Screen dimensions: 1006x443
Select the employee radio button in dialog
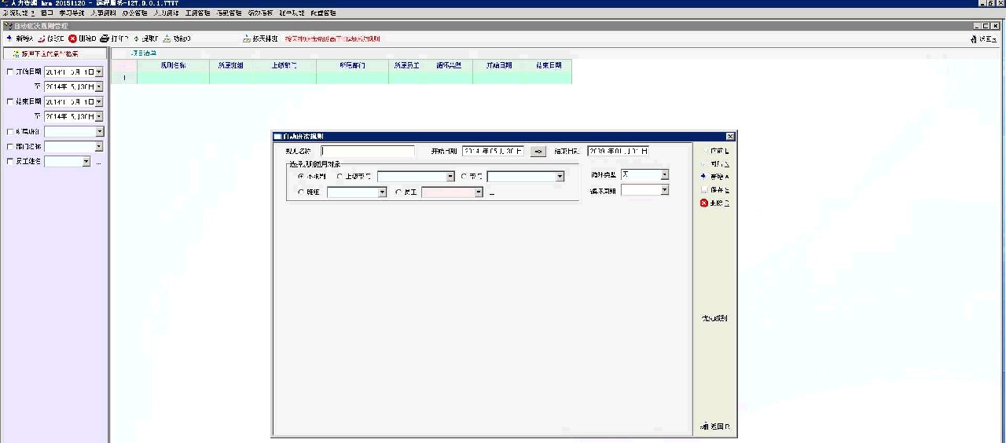tap(398, 192)
